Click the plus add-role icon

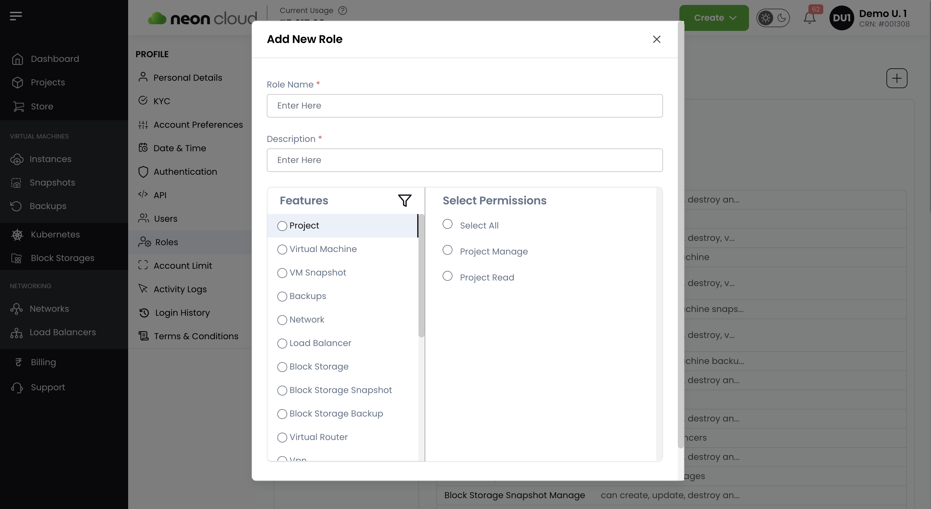(x=896, y=78)
